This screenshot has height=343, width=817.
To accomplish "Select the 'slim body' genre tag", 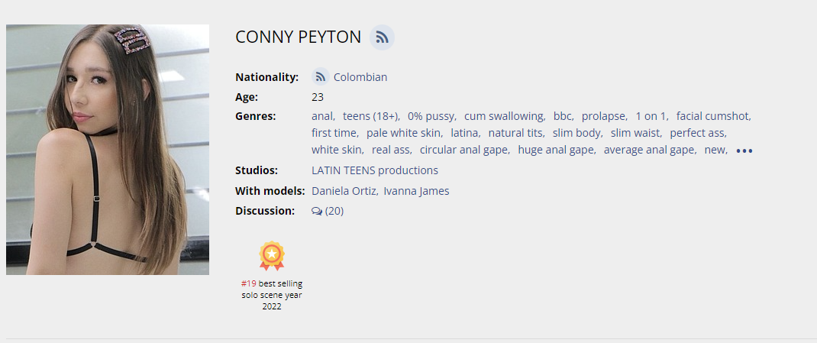I will [x=576, y=133].
